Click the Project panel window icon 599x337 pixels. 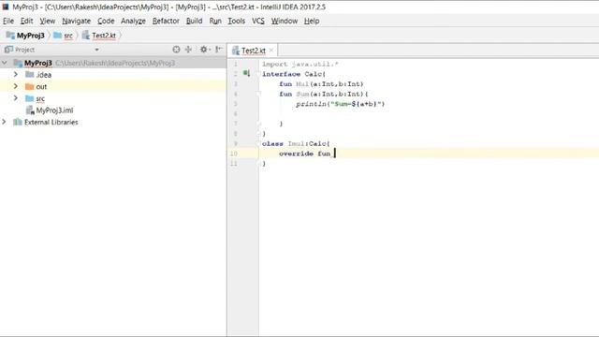(x=8, y=50)
